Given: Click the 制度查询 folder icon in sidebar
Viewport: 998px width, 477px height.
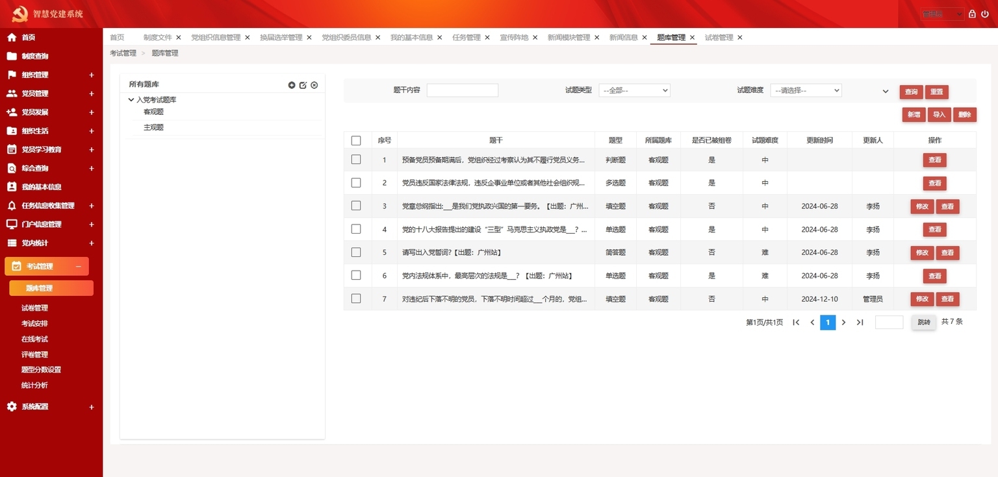Looking at the screenshot, I should [12, 56].
